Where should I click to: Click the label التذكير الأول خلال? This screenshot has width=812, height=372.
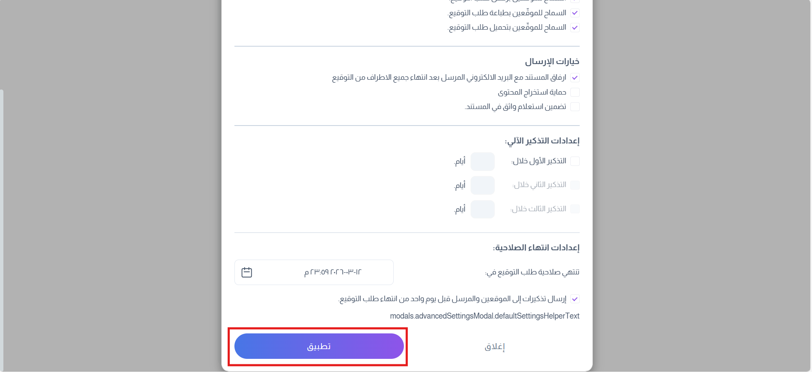(539, 161)
